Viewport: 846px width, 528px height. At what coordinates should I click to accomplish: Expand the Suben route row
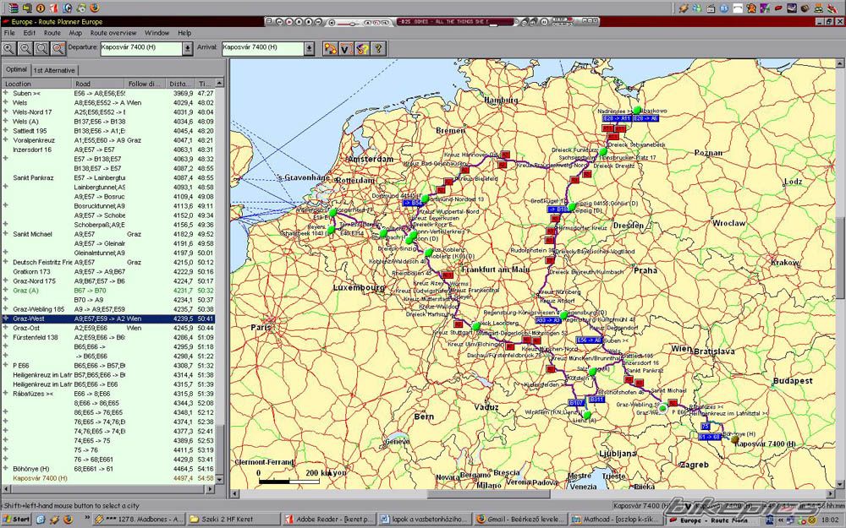point(6,94)
